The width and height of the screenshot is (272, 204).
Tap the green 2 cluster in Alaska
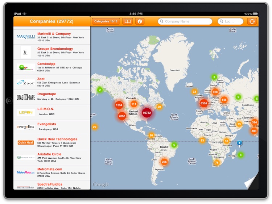click(x=100, y=90)
